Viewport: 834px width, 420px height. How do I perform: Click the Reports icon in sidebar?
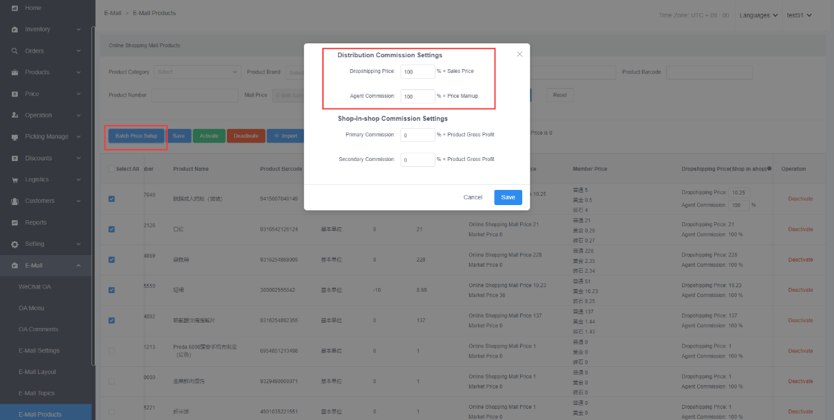click(x=14, y=223)
